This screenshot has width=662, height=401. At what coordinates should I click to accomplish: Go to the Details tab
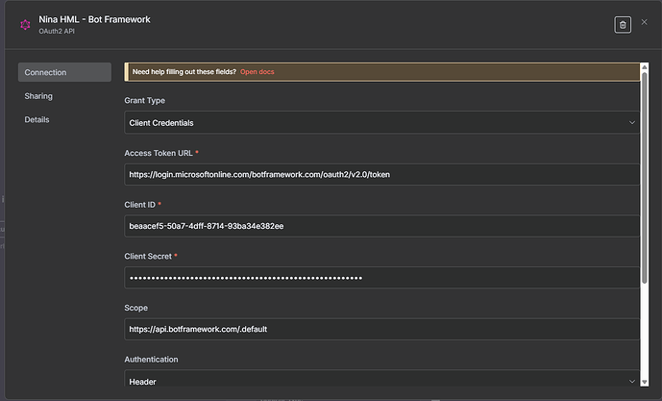37,119
